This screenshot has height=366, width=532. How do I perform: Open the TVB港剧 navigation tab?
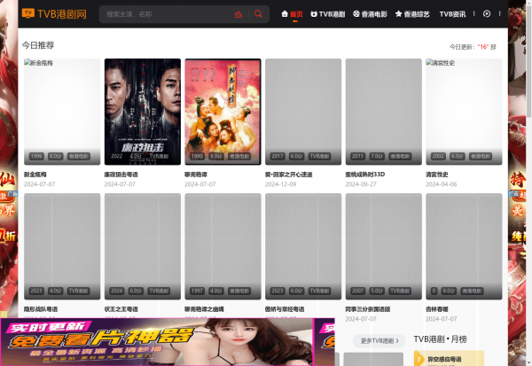pyautogui.click(x=327, y=14)
